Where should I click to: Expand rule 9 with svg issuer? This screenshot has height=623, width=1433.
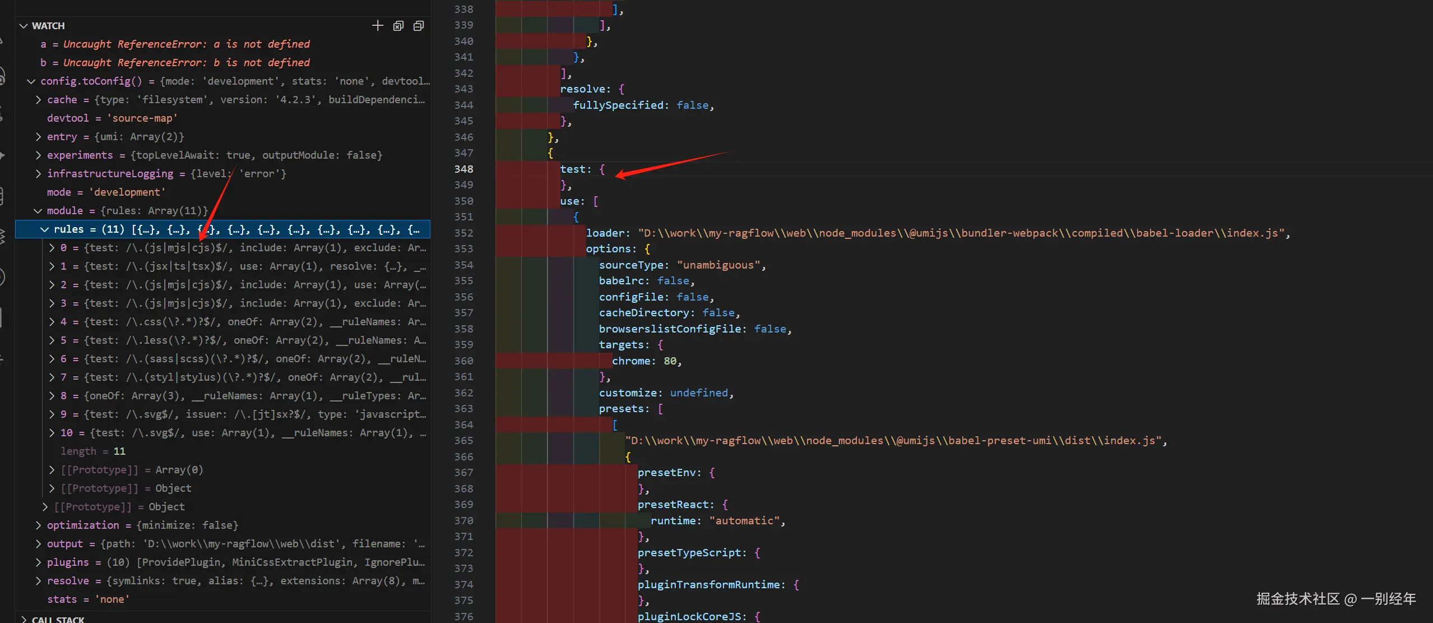[52, 414]
